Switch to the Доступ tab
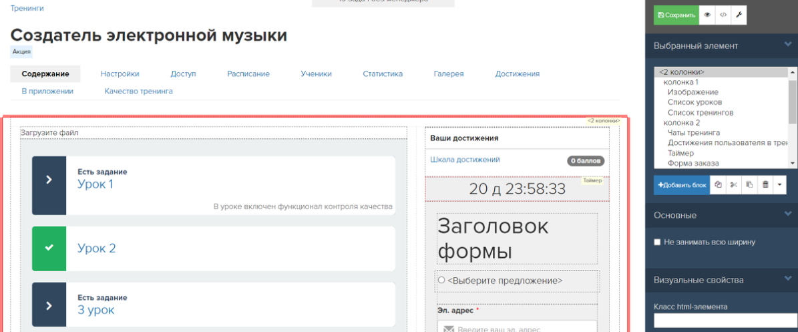 coord(183,74)
